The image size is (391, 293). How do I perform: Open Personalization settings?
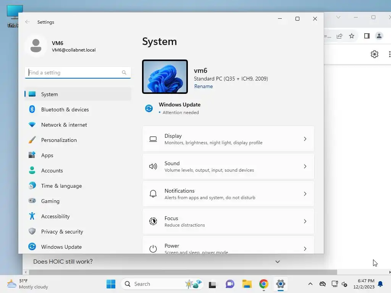coord(78,140)
